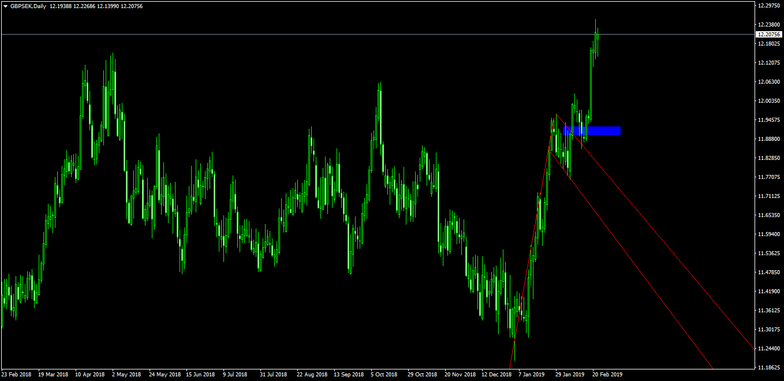Click the 22 Aug 2018 date label
The image size is (784, 381).
(312, 374)
